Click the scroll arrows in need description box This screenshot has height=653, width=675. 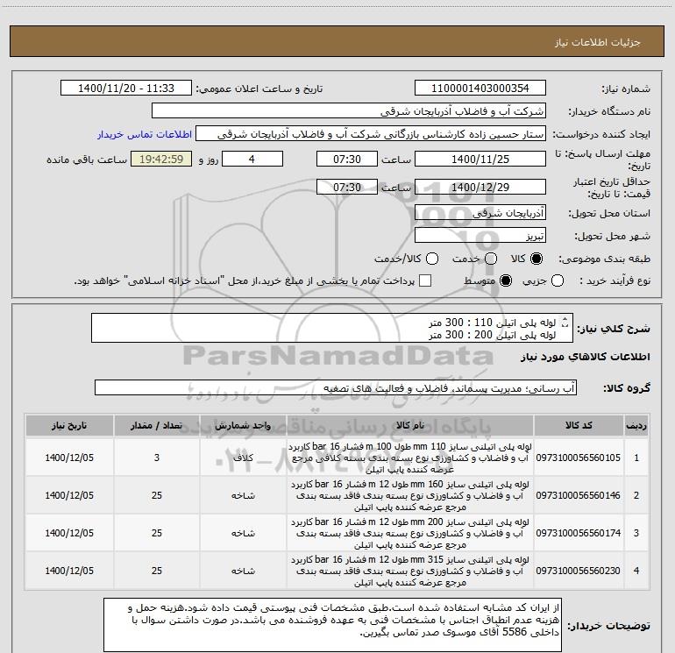pyautogui.click(x=565, y=322)
